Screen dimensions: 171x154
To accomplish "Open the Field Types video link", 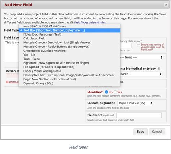I will pos(90,22).
